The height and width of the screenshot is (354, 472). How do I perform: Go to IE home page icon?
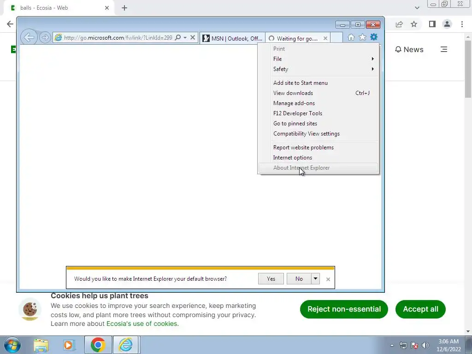click(x=351, y=37)
